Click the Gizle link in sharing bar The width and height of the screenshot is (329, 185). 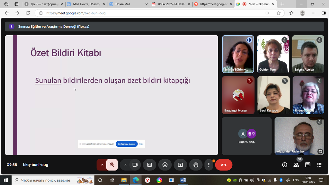141,144
